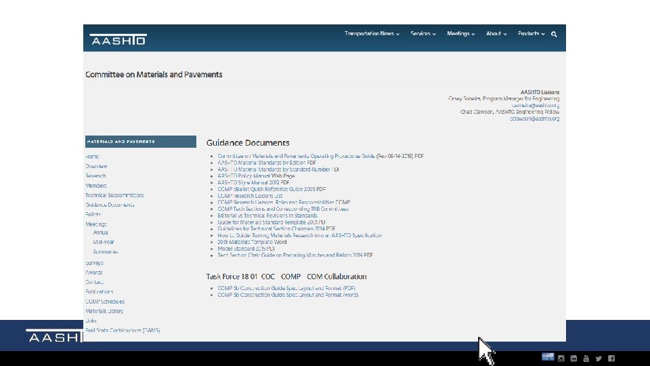Screen dimensions: 650x366
Task: Open 2019 Materials Template Word link
Action: pyautogui.click(x=252, y=242)
